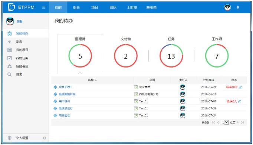This screenshot has height=145, width=253.
Task: Click edit pencil next to 延误40天
Action: tap(240, 87)
